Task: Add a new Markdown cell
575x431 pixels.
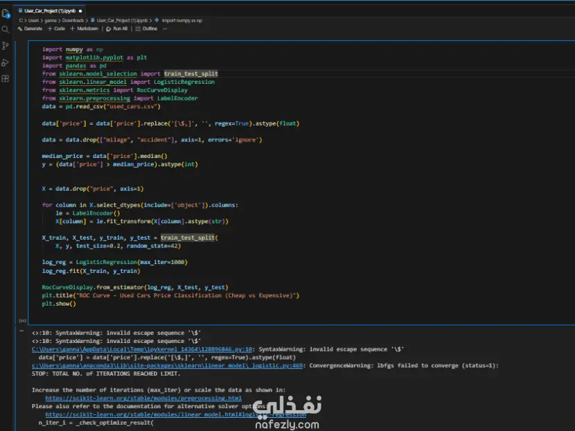Action: [84, 28]
